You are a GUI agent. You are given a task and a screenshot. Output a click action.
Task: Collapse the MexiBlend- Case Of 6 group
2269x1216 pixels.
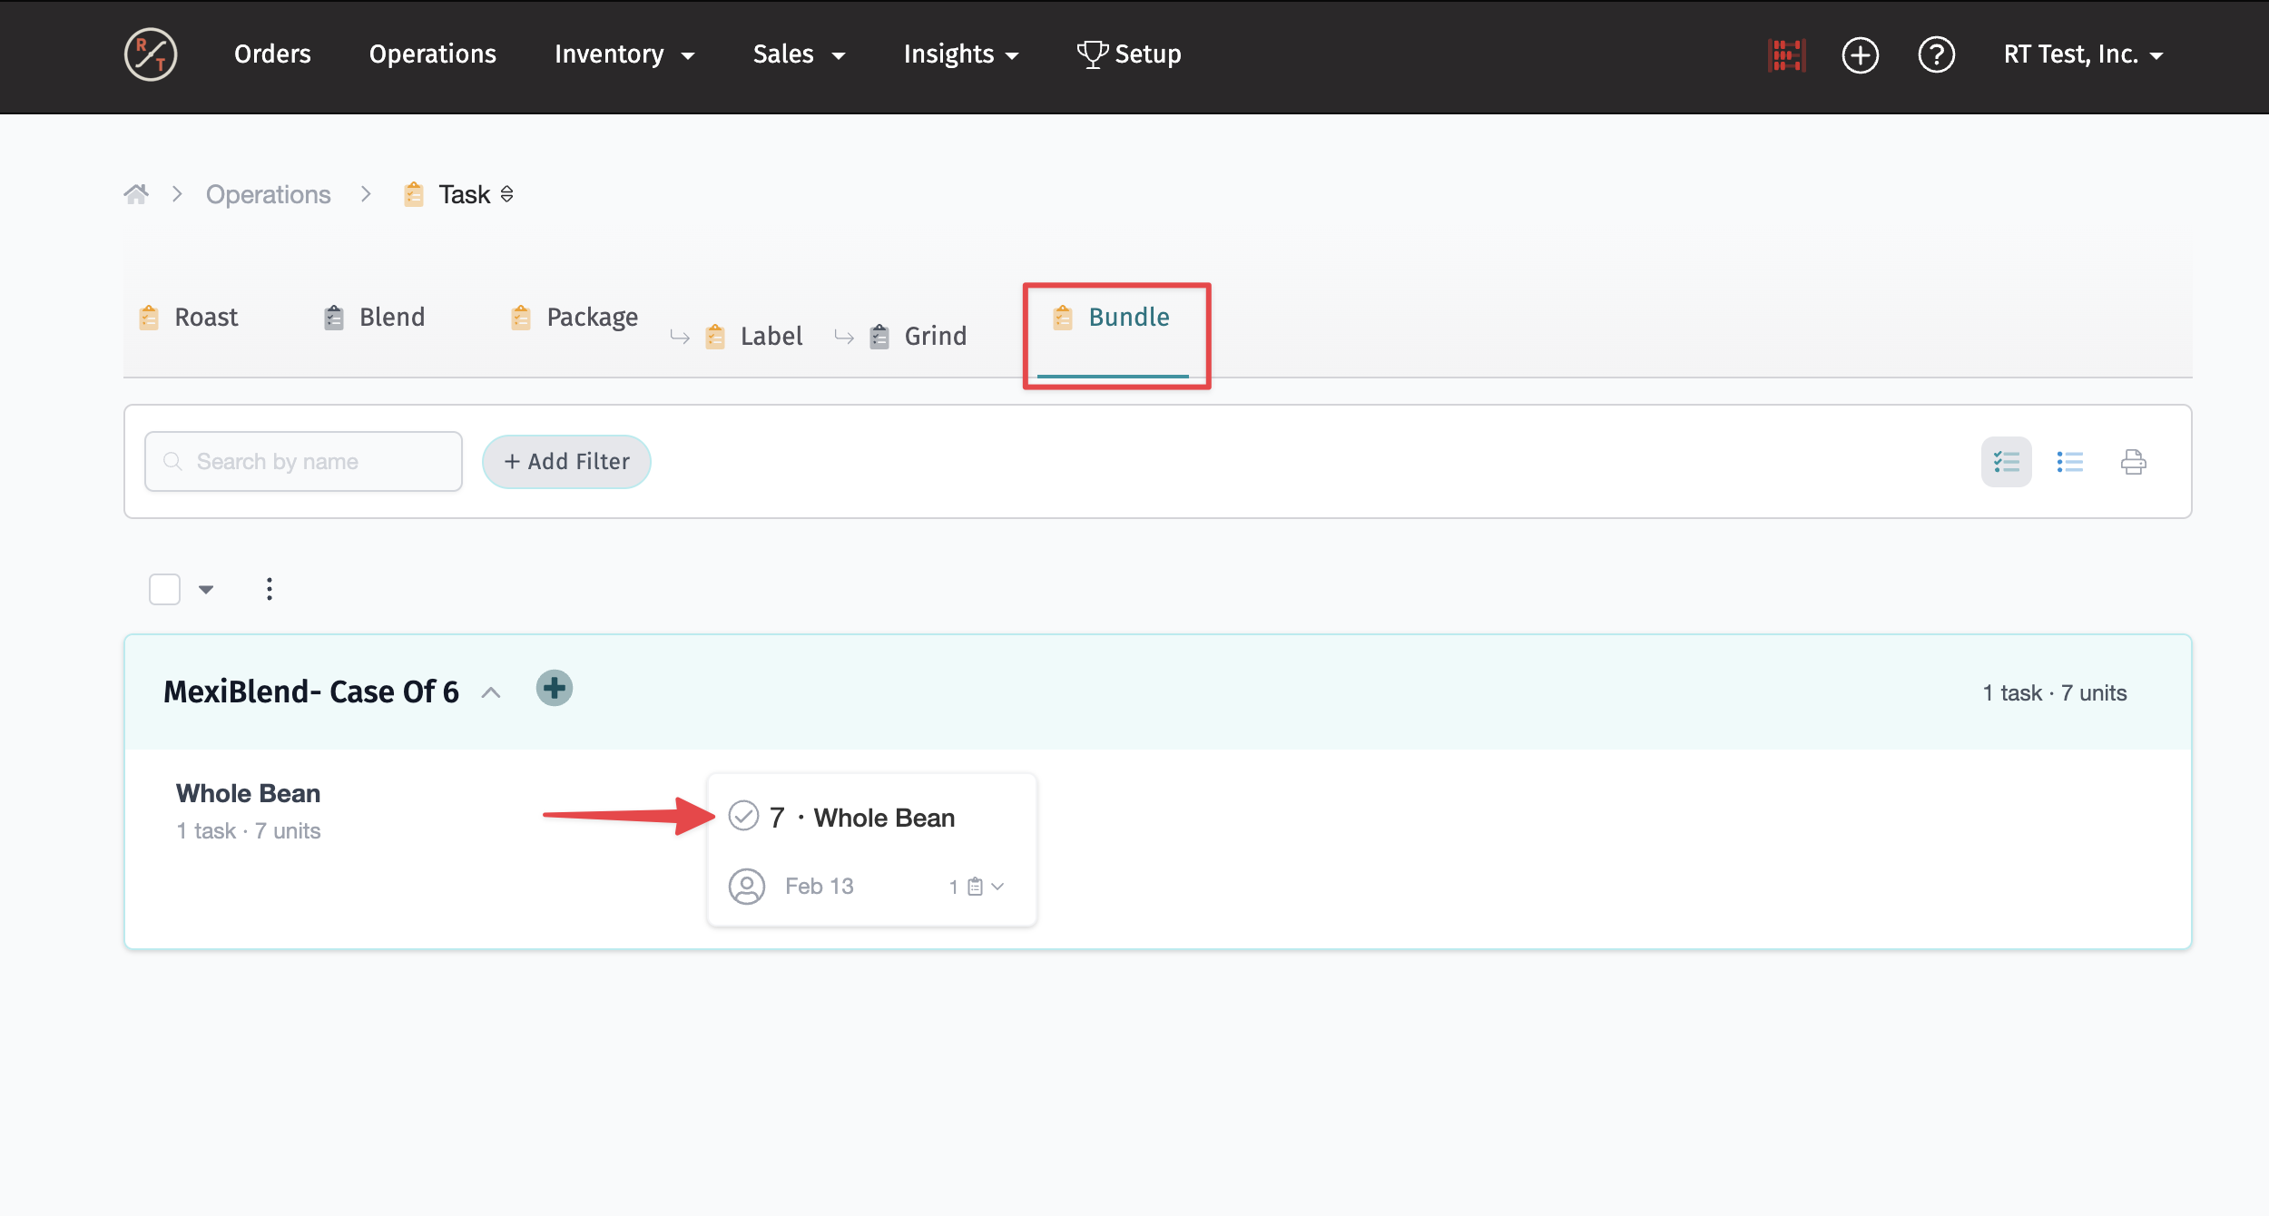point(491,692)
